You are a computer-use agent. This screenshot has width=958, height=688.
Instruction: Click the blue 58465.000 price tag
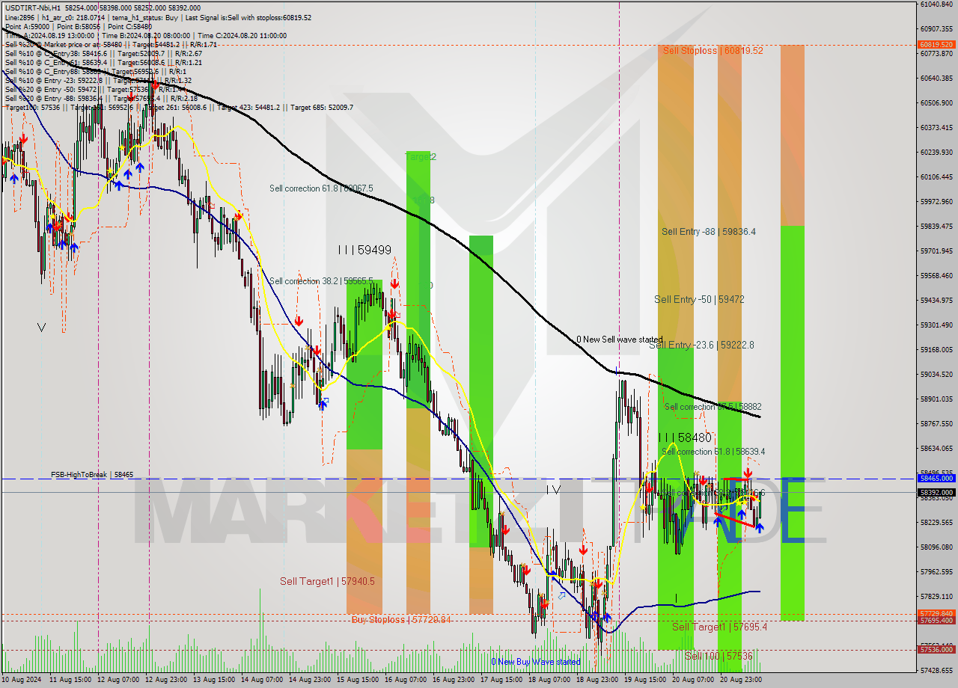936,477
